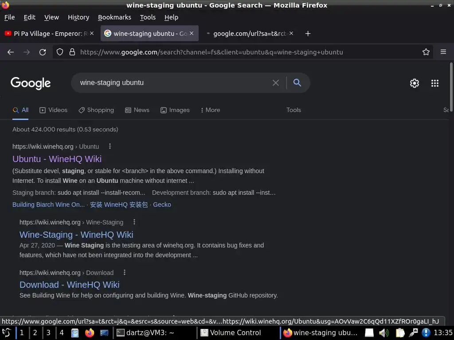Open the Edit menu
454x340 pixels.
tap(30, 17)
